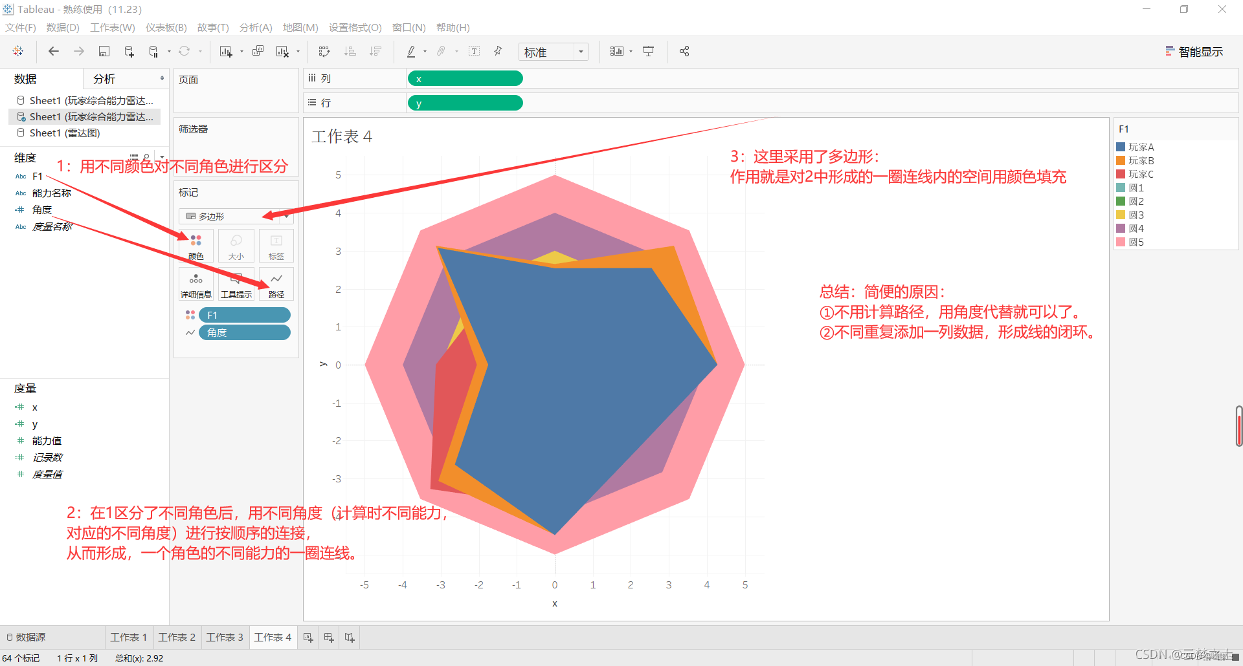Select the F1 pill on Marks card
Screen dimensions: 1243x666
pyautogui.click(x=245, y=315)
